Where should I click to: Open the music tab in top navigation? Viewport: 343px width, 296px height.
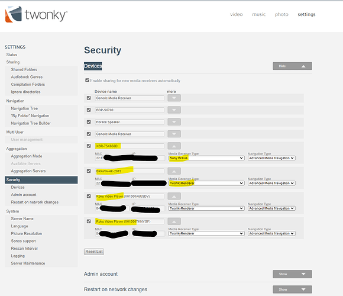pos(259,14)
